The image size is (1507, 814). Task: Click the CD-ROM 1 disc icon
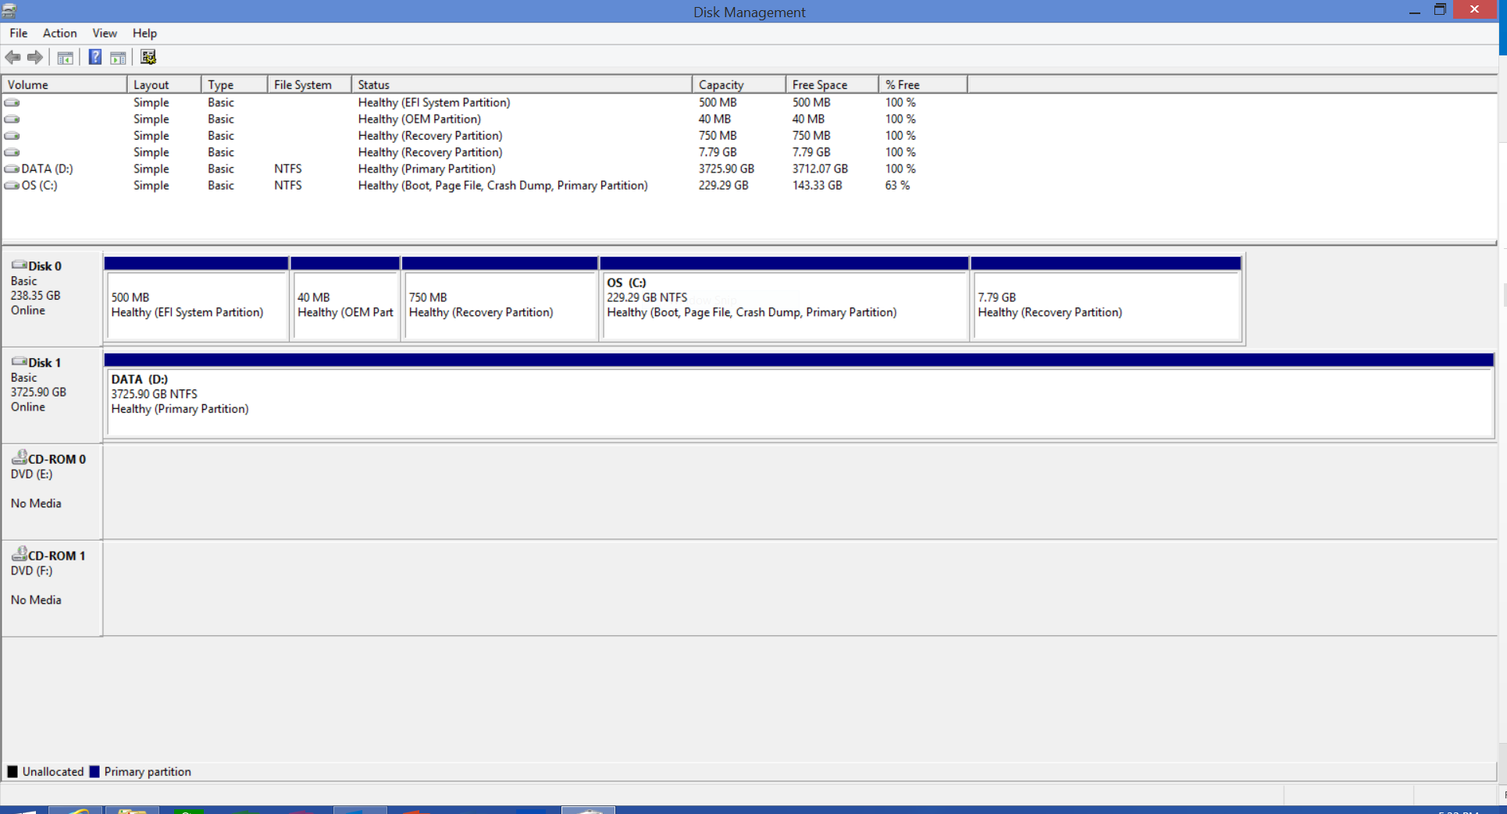coord(20,554)
